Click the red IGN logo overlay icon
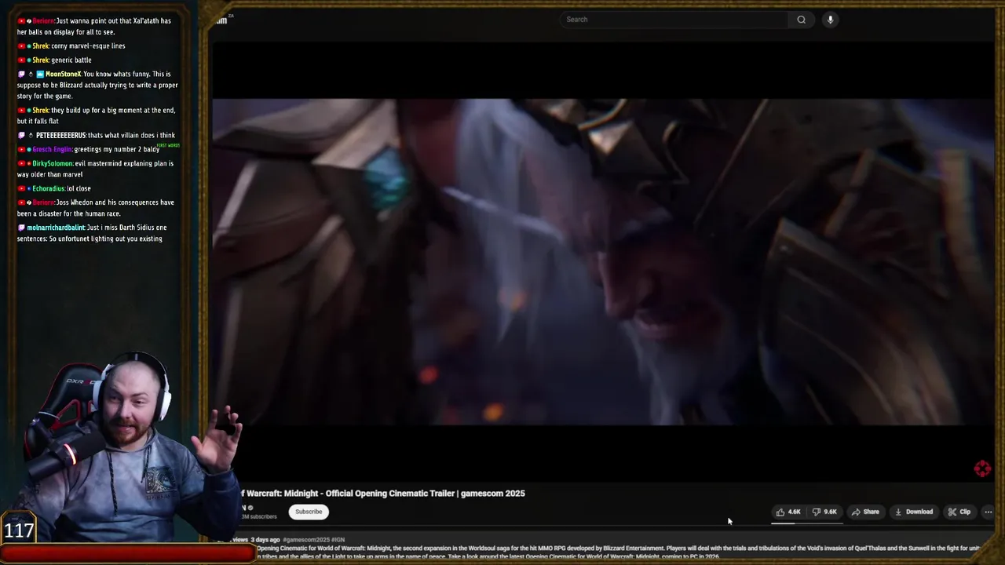This screenshot has width=1005, height=565. (x=982, y=469)
